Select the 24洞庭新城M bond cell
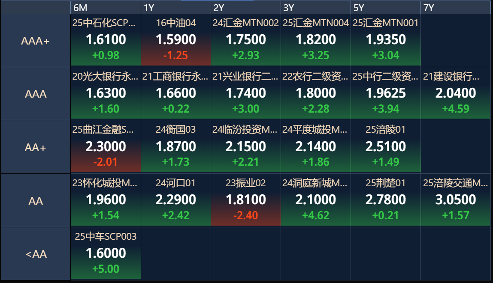This screenshot has width=493, height=283. 316,200
